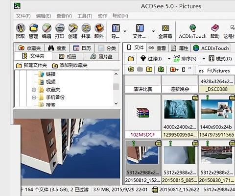
Task: Open the 编辑(E) menu
Action: (44, 16)
